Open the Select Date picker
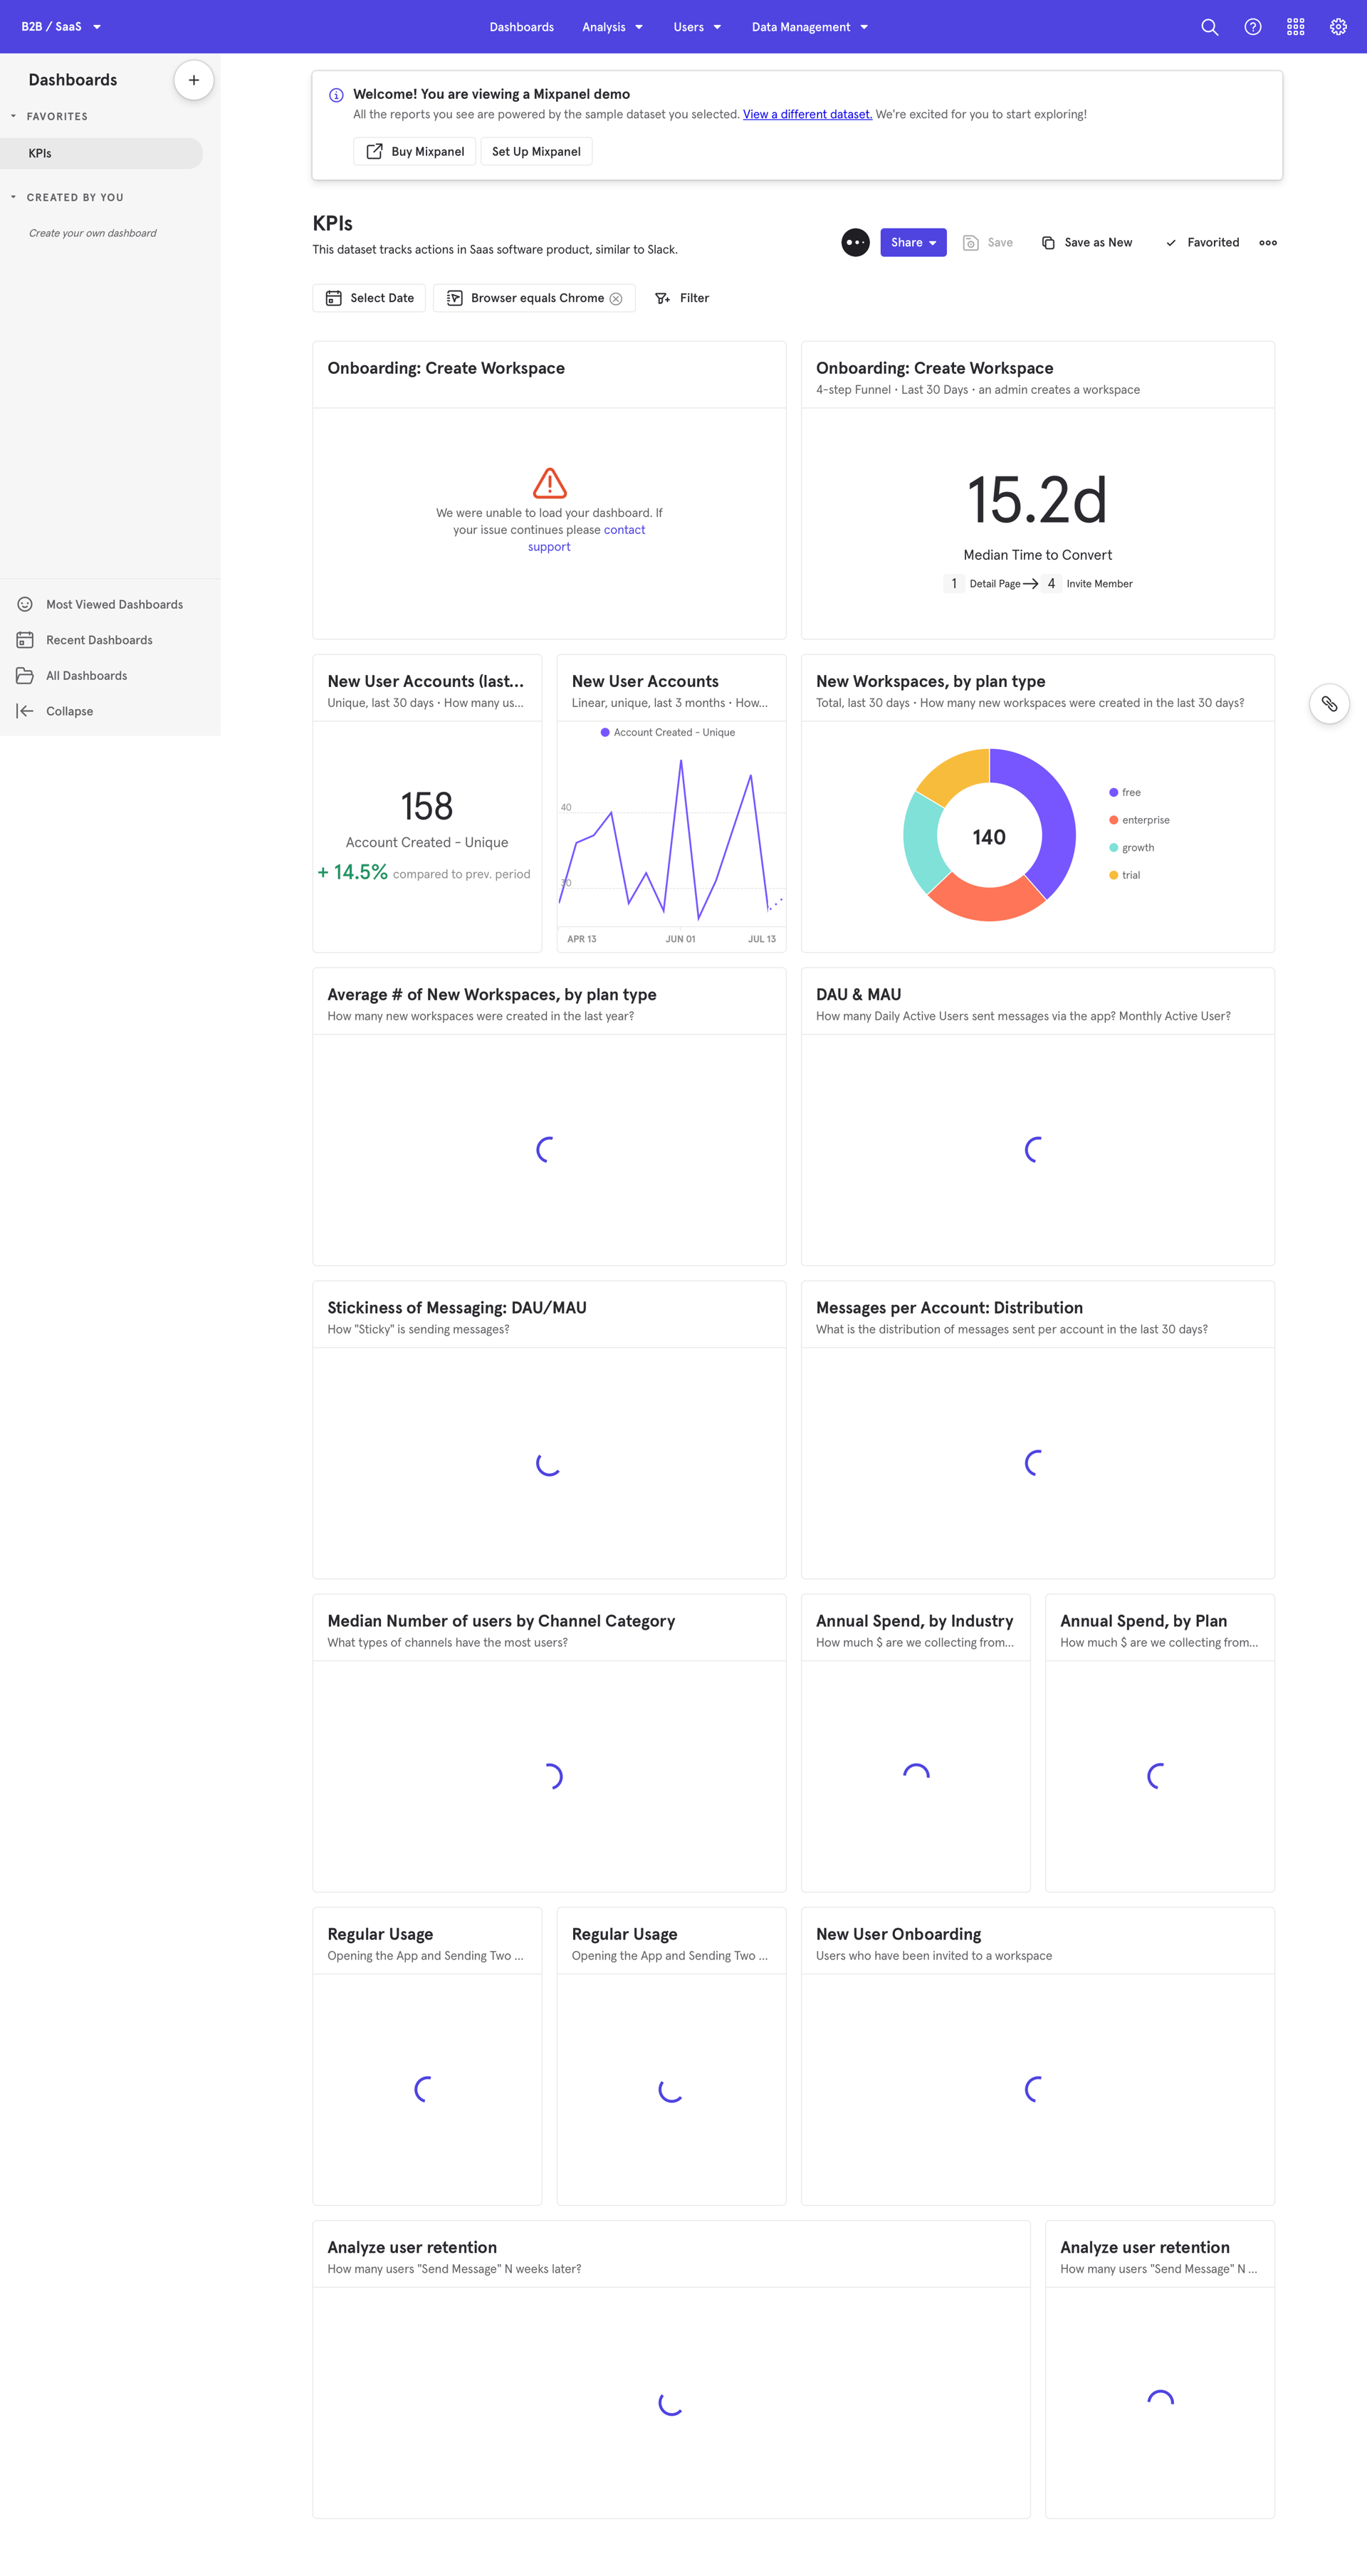 pos(369,297)
